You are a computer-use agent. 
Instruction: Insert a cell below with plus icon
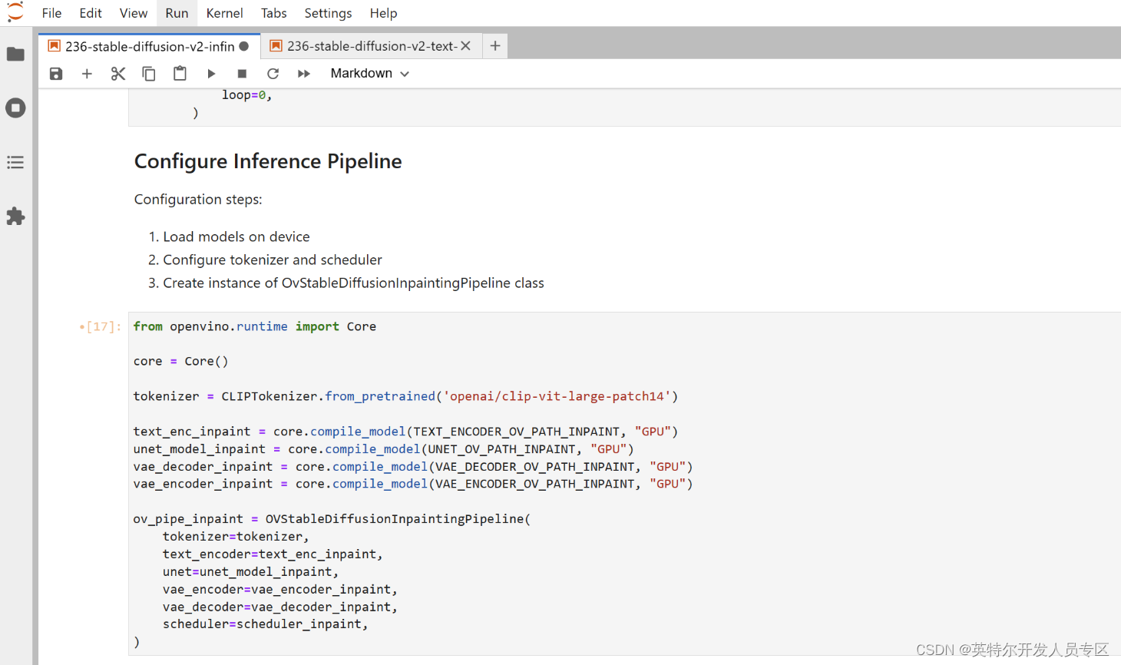(87, 74)
